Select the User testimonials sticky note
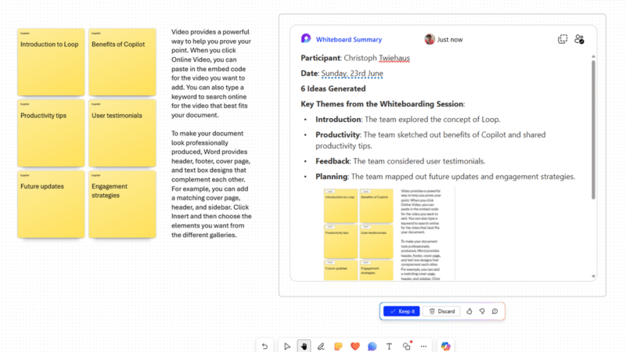626x352 pixels. (122, 133)
